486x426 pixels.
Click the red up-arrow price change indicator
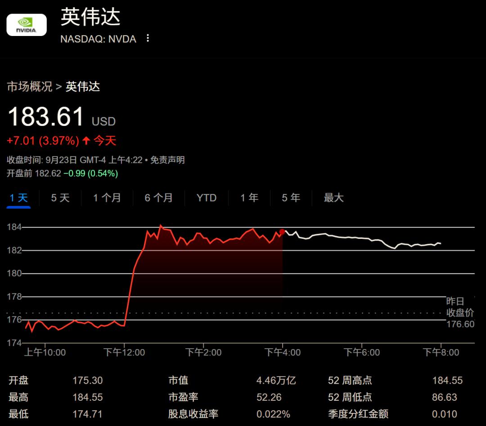(x=86, y=141)
